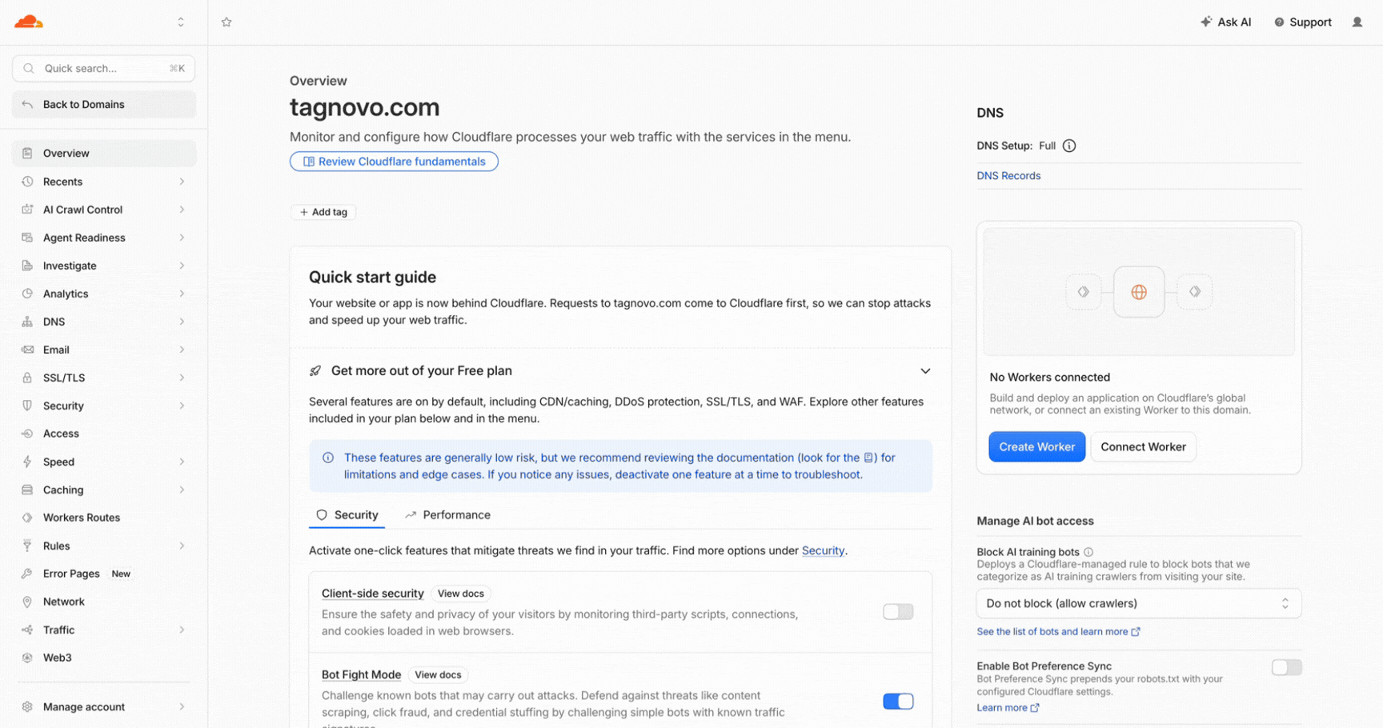
Task: Open Review Cloudflare fundamentals
Action: (x=394, y=162)
